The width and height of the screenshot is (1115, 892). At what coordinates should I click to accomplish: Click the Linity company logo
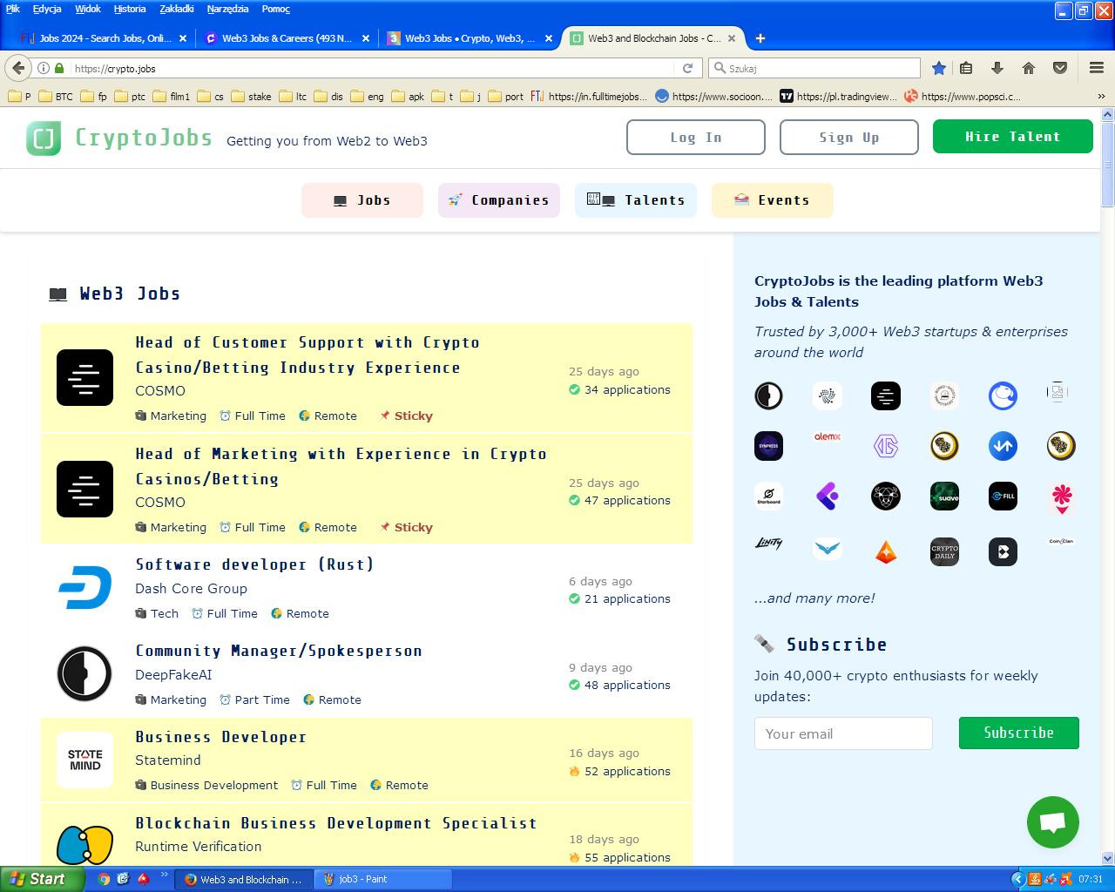click(768, 543)
